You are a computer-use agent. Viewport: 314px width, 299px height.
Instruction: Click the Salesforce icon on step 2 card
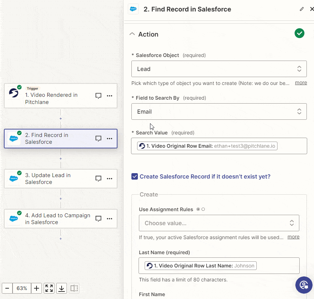tap(14, 138)
